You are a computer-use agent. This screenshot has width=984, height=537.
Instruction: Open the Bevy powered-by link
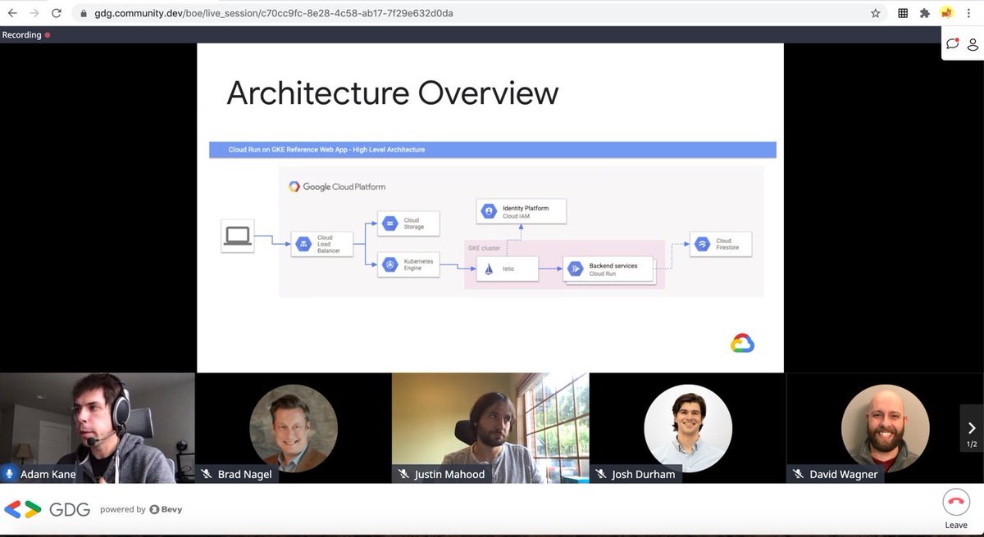pos(166,509)
